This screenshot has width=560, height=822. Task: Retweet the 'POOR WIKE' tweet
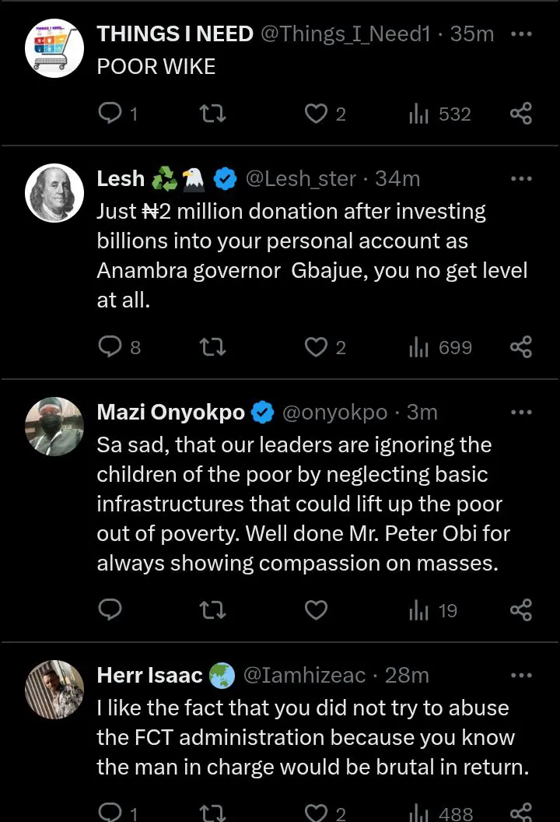point(212,114)
